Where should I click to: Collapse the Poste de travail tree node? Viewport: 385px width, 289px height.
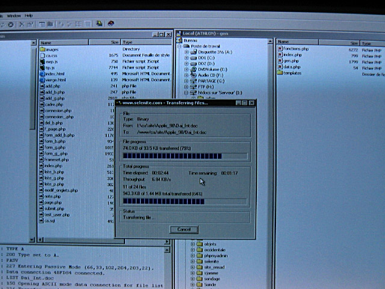tap(179, 46)
